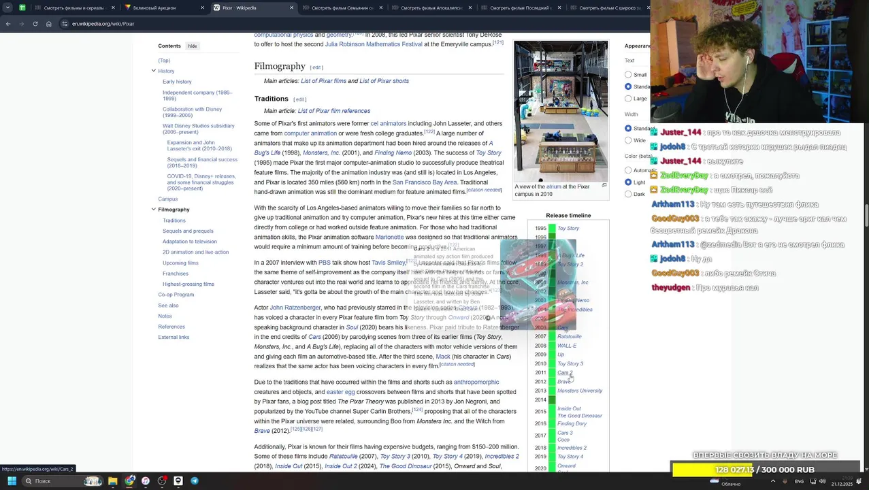Open File Explorer from taskbar
This screenshot has height=490, width=869.
[x=113, y=481]
